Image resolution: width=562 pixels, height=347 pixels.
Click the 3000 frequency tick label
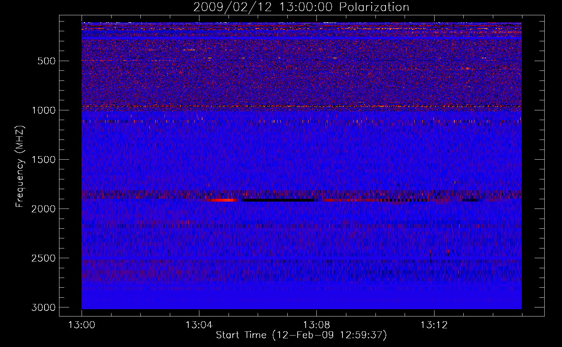pos(43,307)
